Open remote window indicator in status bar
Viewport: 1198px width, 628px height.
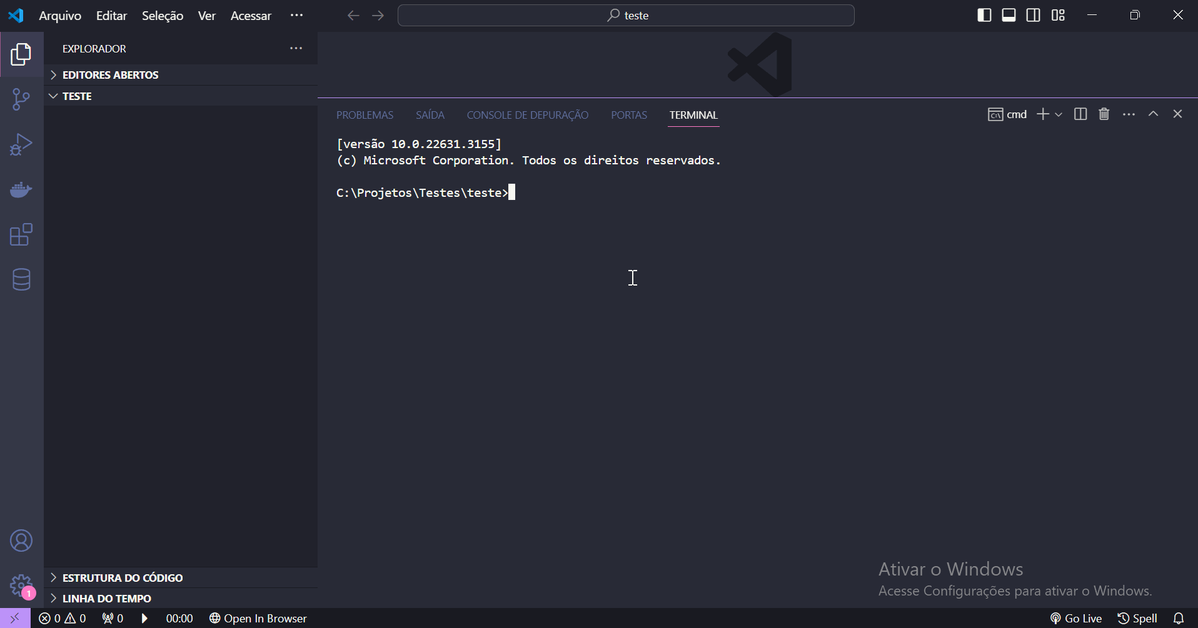(15, 618)
